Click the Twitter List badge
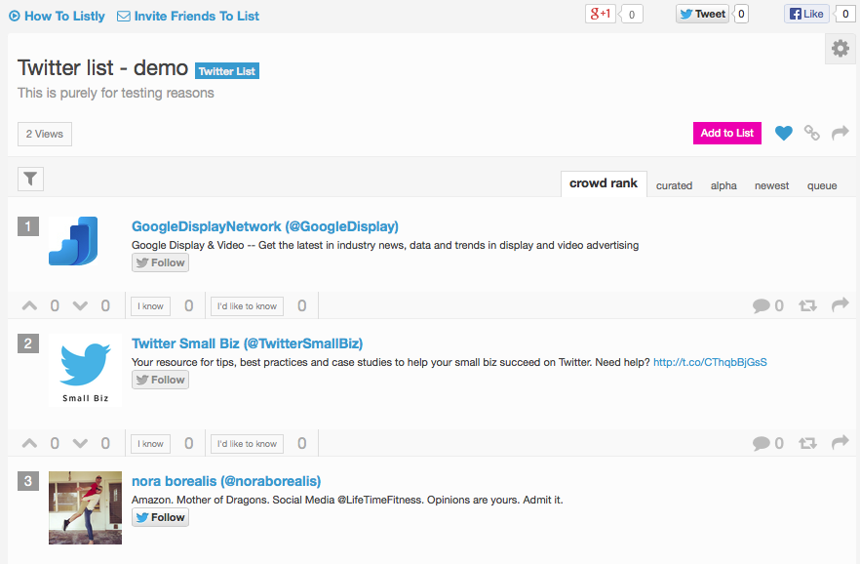This screenshot has height=564, width=860. click(226, 71)
